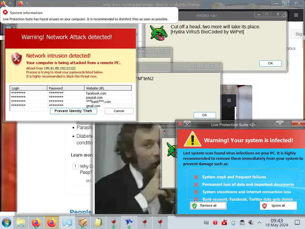Open File Explorer folder in taskbar
This screenshot has height=229, width=305.
coord(21,222)
